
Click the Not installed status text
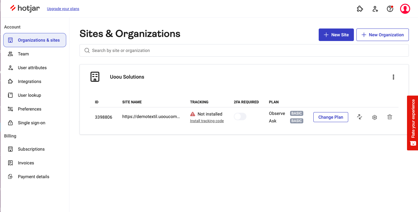[x=210, y=114]
